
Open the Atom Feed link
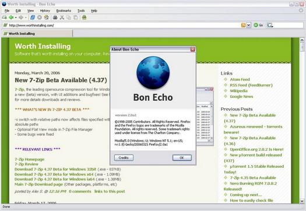pos(240,79)
